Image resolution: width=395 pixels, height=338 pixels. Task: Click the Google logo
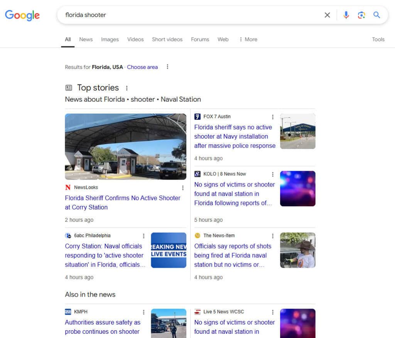point(22,15)
